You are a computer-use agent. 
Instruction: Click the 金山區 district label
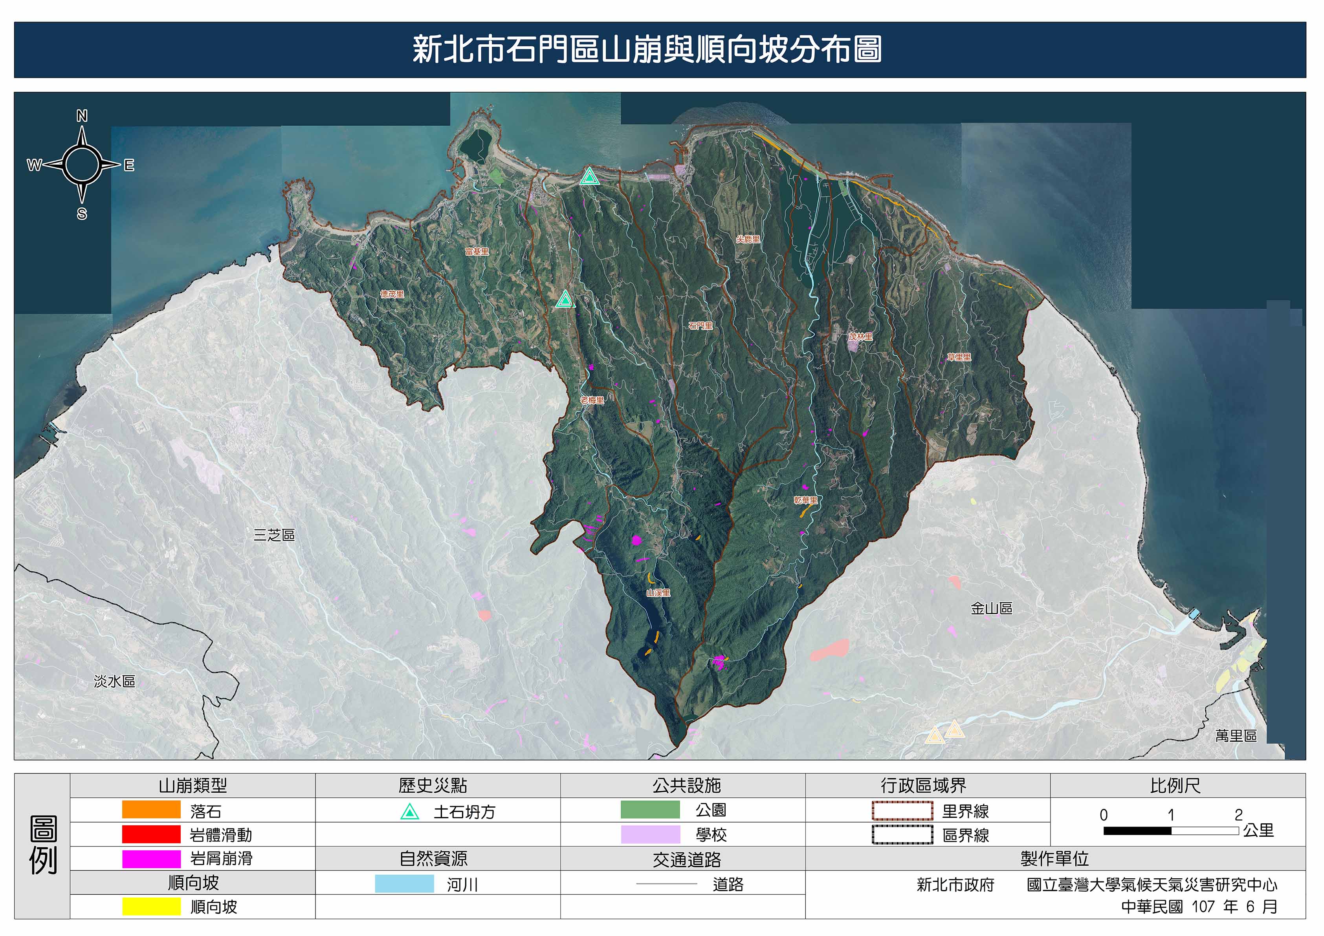[991, 608]
